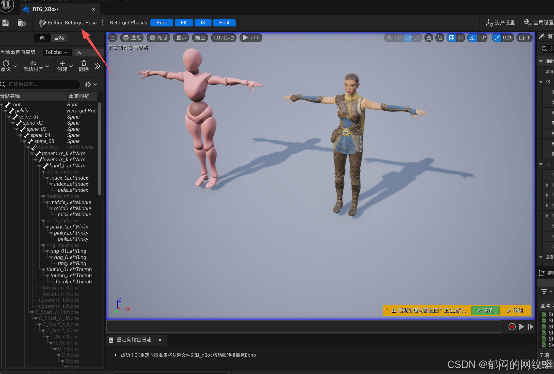
Task: Click the Editing Retarget Pose button
Action: click(x=68, y=23)
